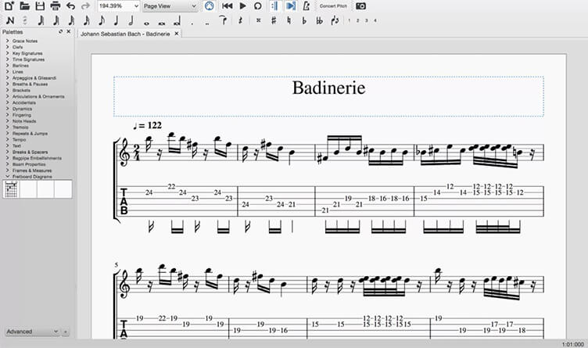Insert a rest
Screen dimensions: 588x348
240,20
